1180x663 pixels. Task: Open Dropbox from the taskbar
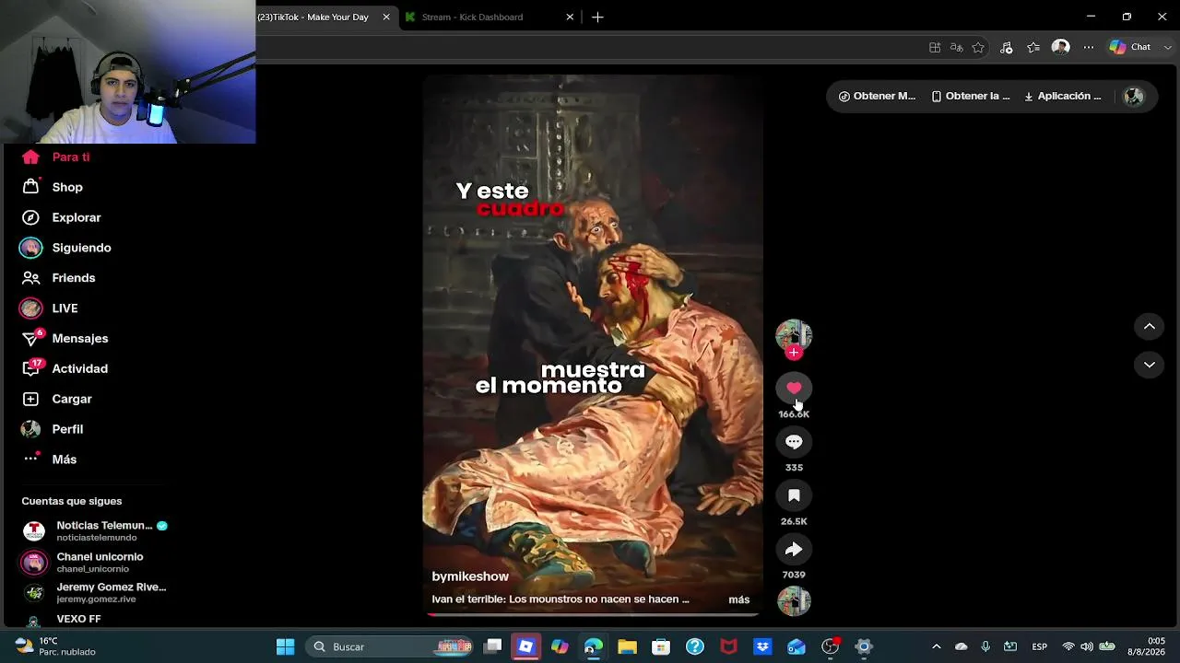coord(762,646)
